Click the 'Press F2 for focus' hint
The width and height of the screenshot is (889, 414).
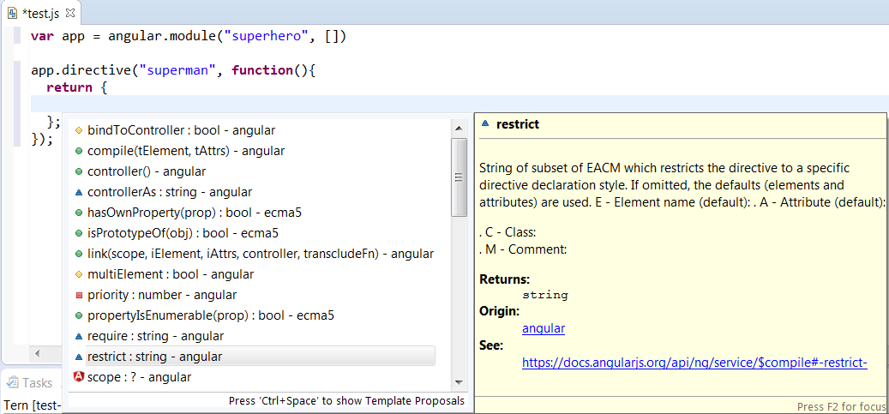click(841, 406)
